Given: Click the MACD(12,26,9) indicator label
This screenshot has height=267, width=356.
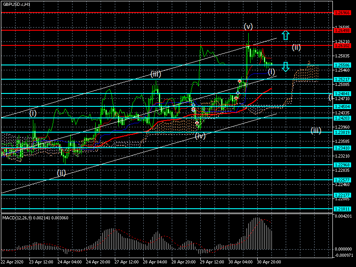Looking at the screenshot, I should tap(36, 218).
